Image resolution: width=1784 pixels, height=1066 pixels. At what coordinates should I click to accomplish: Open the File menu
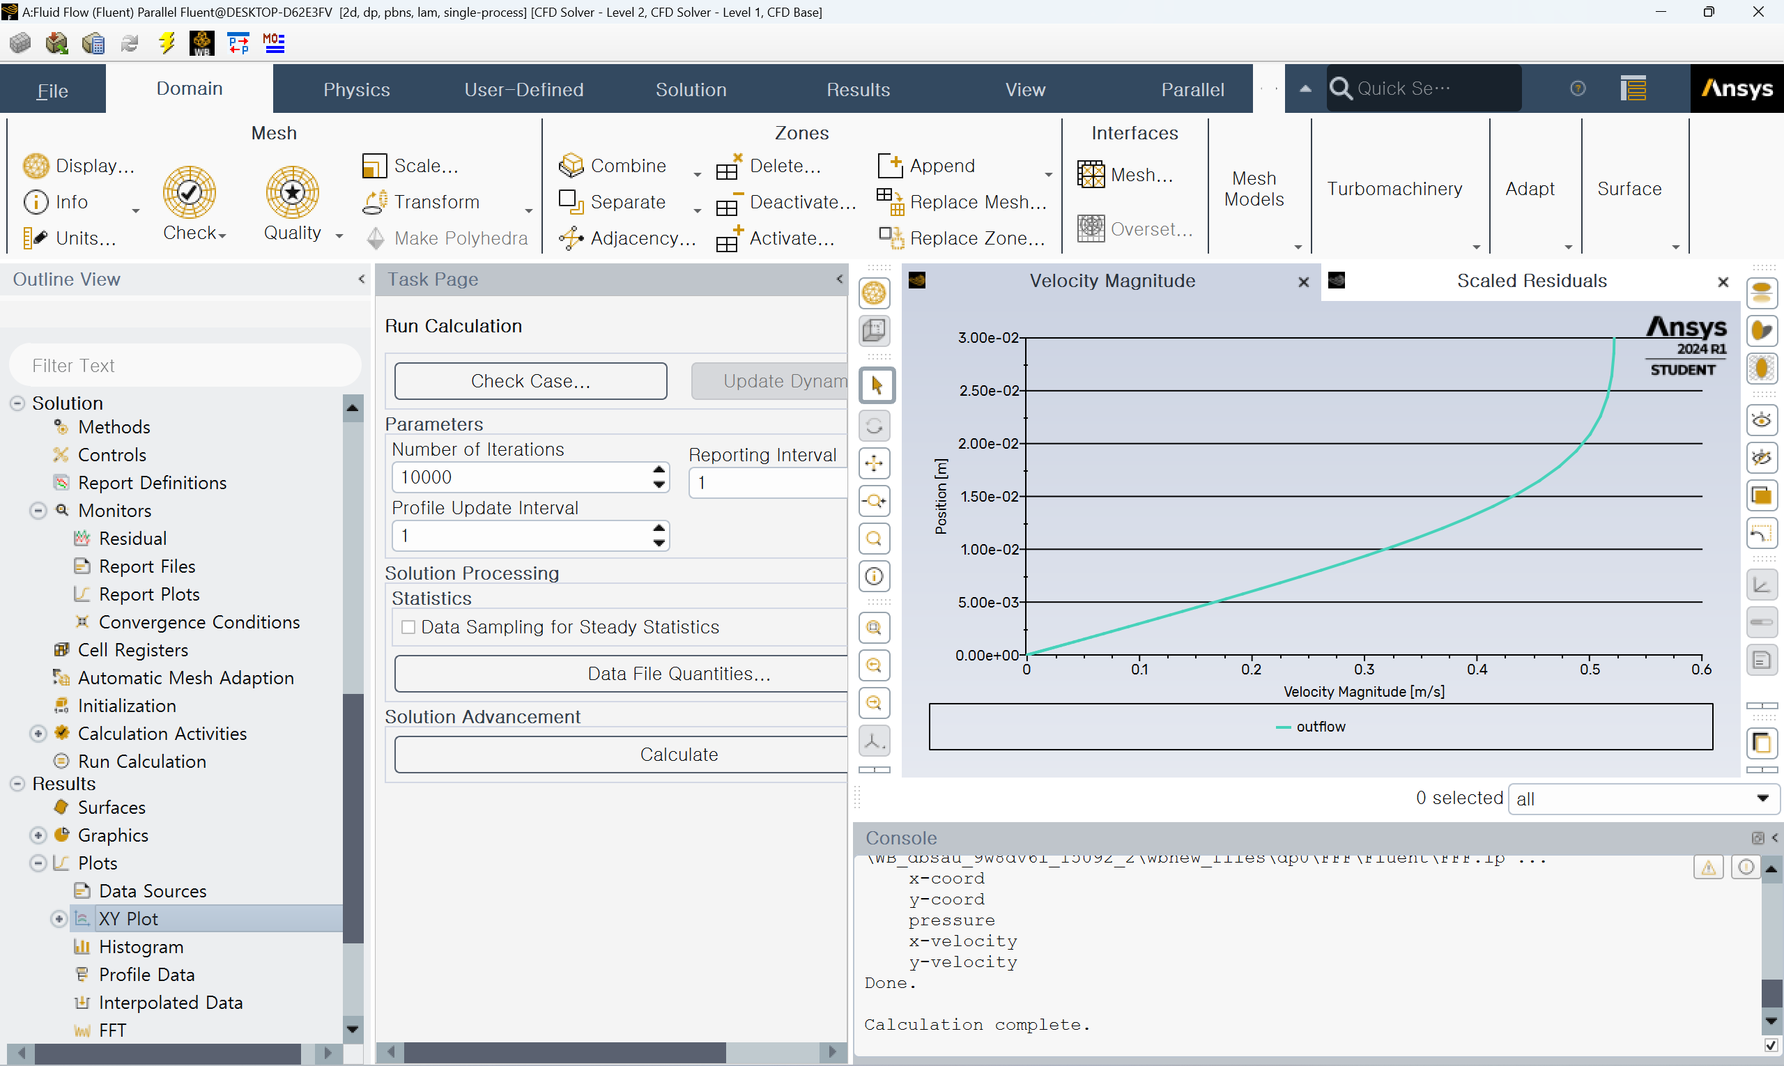[52, 91]
